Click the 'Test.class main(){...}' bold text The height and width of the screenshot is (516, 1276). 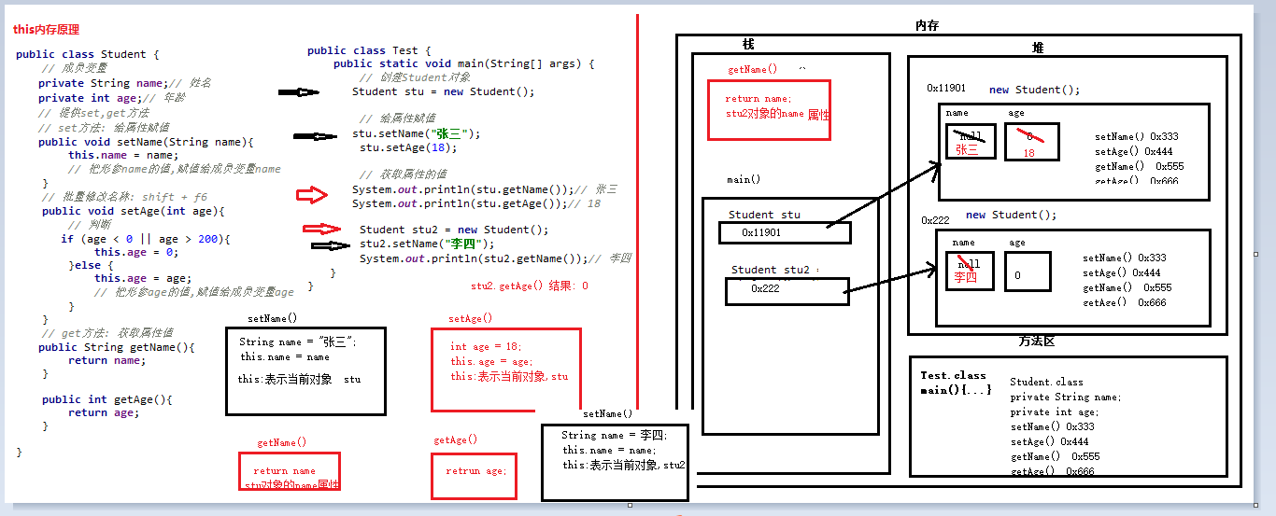click(x=955, y=383)
